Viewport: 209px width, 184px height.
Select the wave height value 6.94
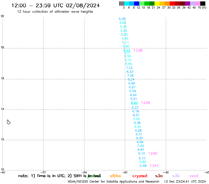pos(133,95)
